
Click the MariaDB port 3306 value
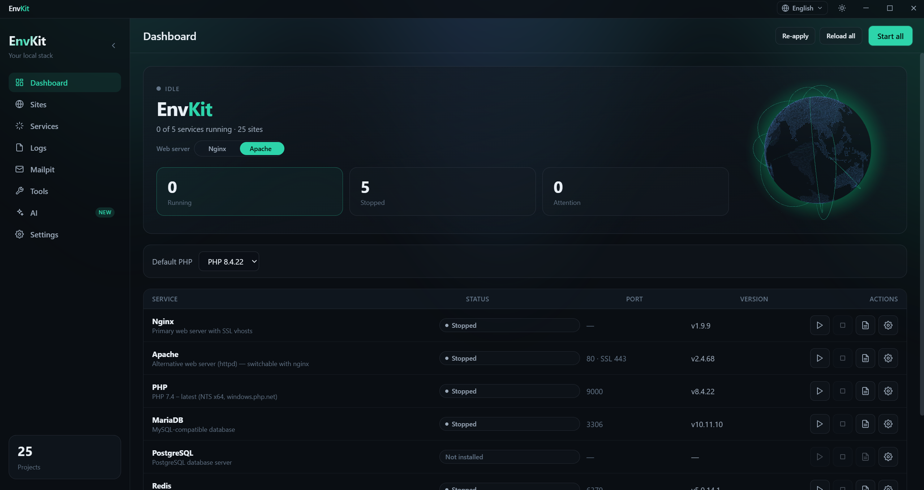pyautogui.click(x=594, y=424)
